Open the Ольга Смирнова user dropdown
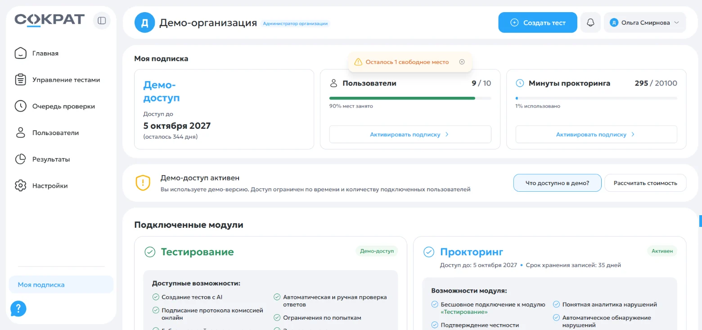Screen dimensions: 702x330 (645, 23)
